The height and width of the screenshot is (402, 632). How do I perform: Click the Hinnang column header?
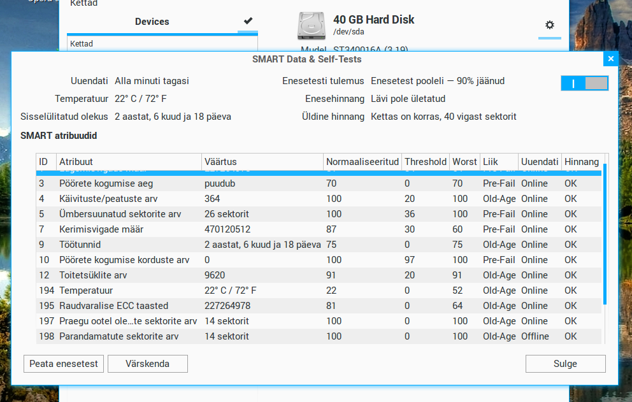point(581,162)
